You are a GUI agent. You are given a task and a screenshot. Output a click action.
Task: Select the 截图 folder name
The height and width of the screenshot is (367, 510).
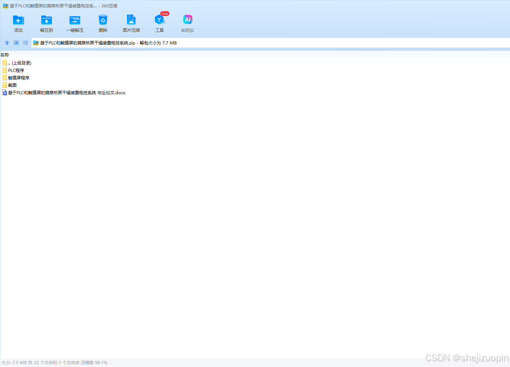[x=12, y=85]
